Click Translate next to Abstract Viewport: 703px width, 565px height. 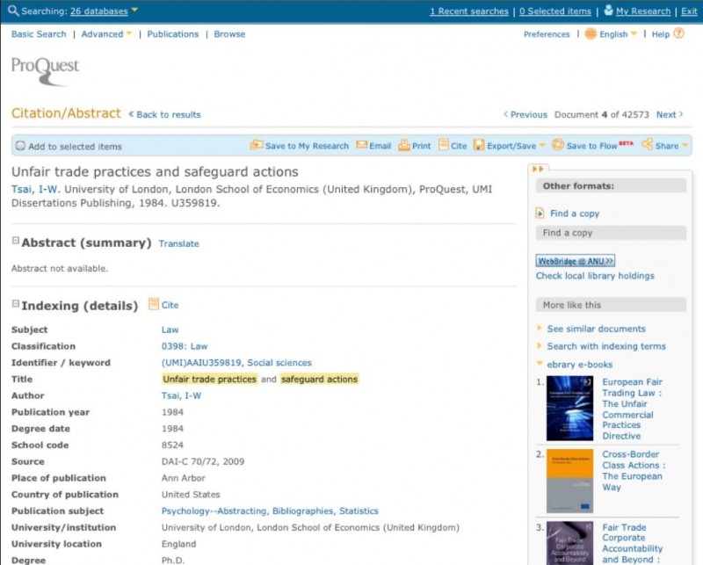[x=178, y=243]
